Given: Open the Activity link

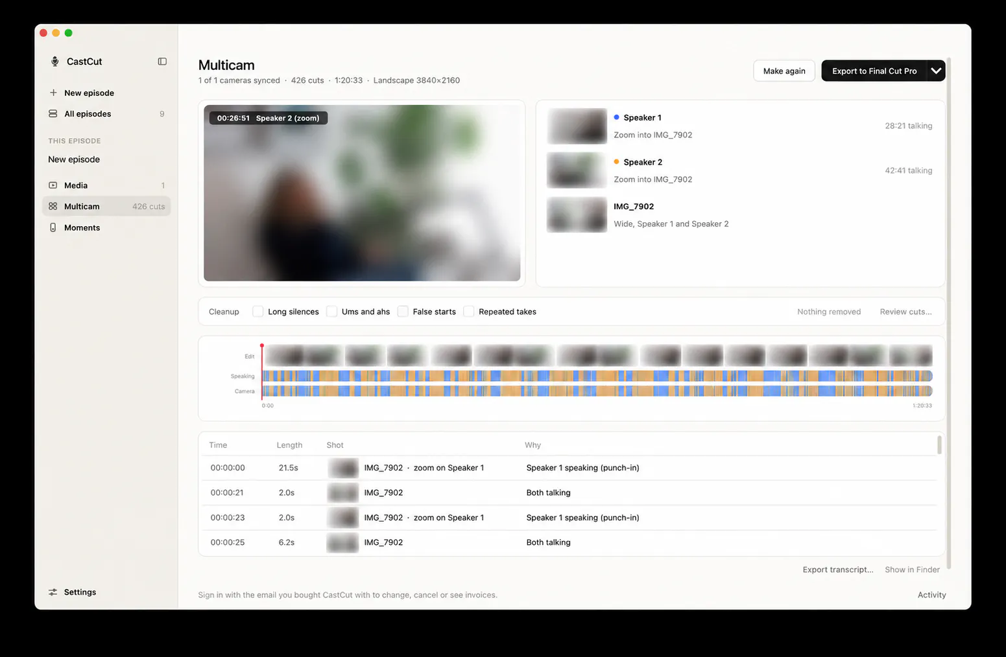Looking at the screenshot, I should point(931,595).
